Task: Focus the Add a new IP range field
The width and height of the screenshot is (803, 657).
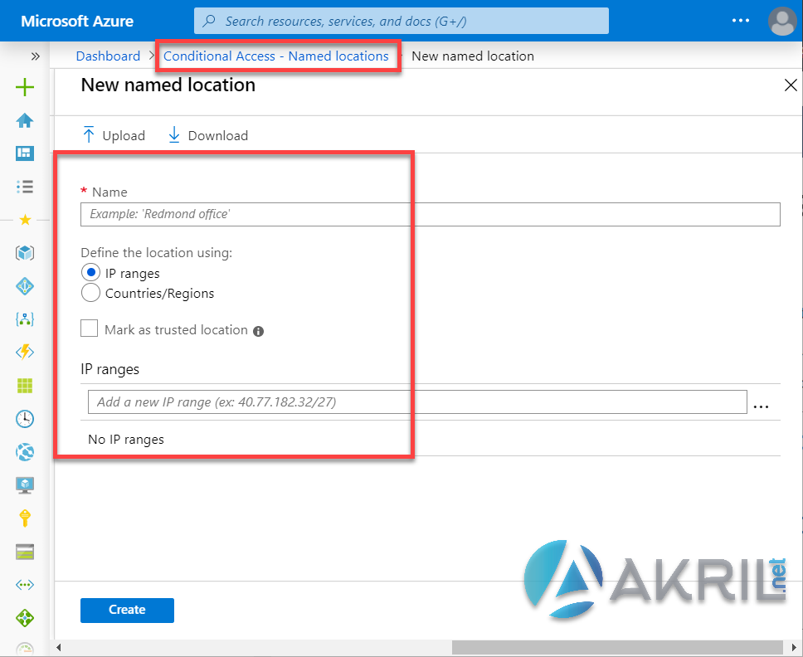Action: [417, 402]
